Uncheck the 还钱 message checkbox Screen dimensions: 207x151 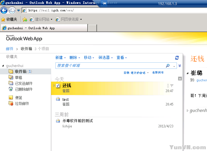58,86
